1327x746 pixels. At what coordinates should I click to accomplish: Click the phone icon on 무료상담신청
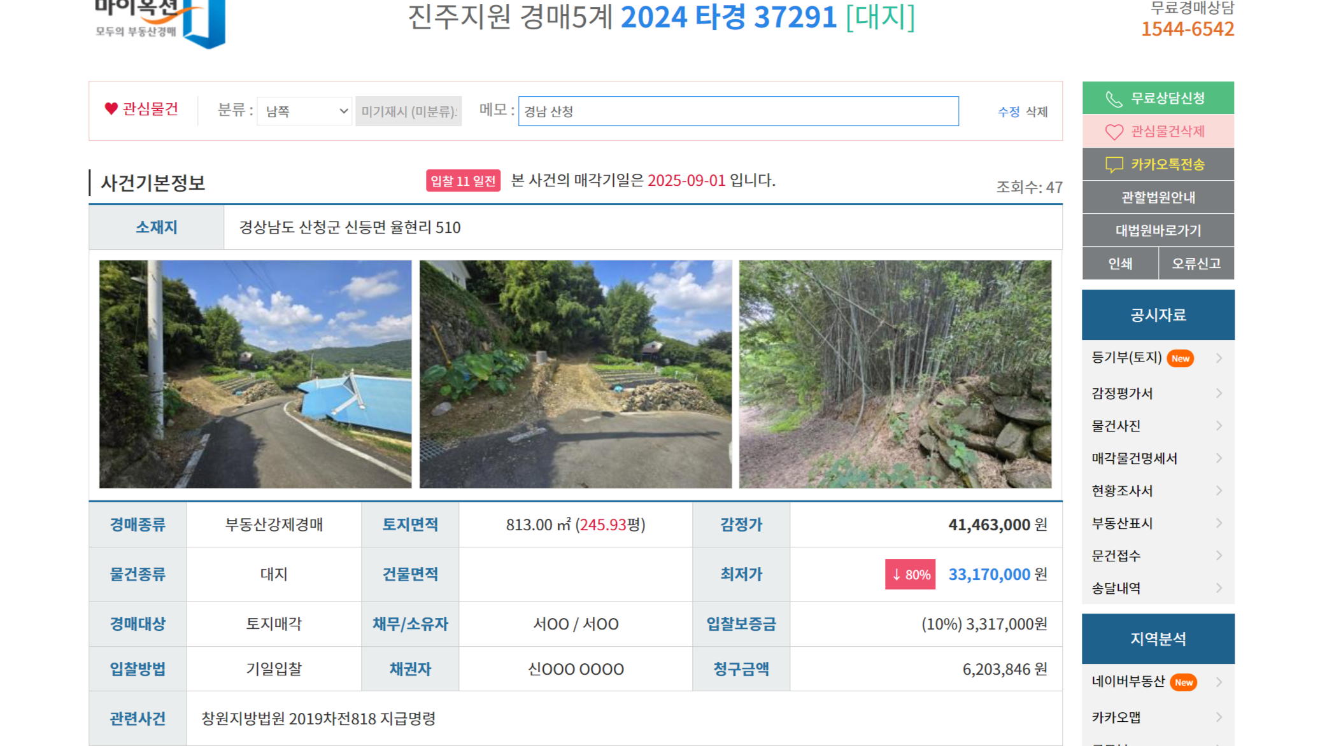1114,99
